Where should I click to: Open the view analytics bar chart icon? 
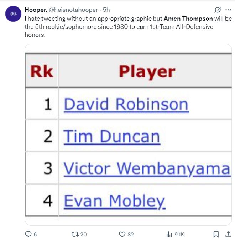tap(169, 234)
